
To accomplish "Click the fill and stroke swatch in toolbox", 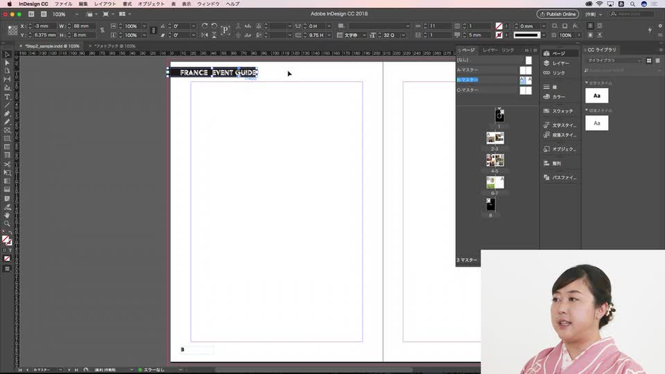I will (6, 239).
